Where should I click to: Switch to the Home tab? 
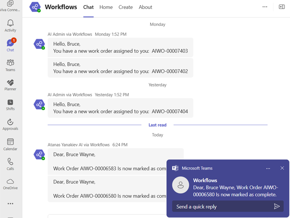point(106,7)
